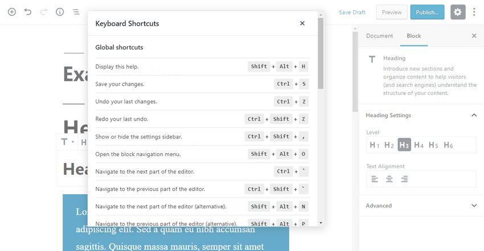484x251 pixels.
Task: Click the Add block plus icon
Action: pyautogui.click(x=12, y=12)
